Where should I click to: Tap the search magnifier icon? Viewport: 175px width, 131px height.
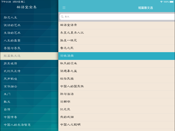[62, 17]
